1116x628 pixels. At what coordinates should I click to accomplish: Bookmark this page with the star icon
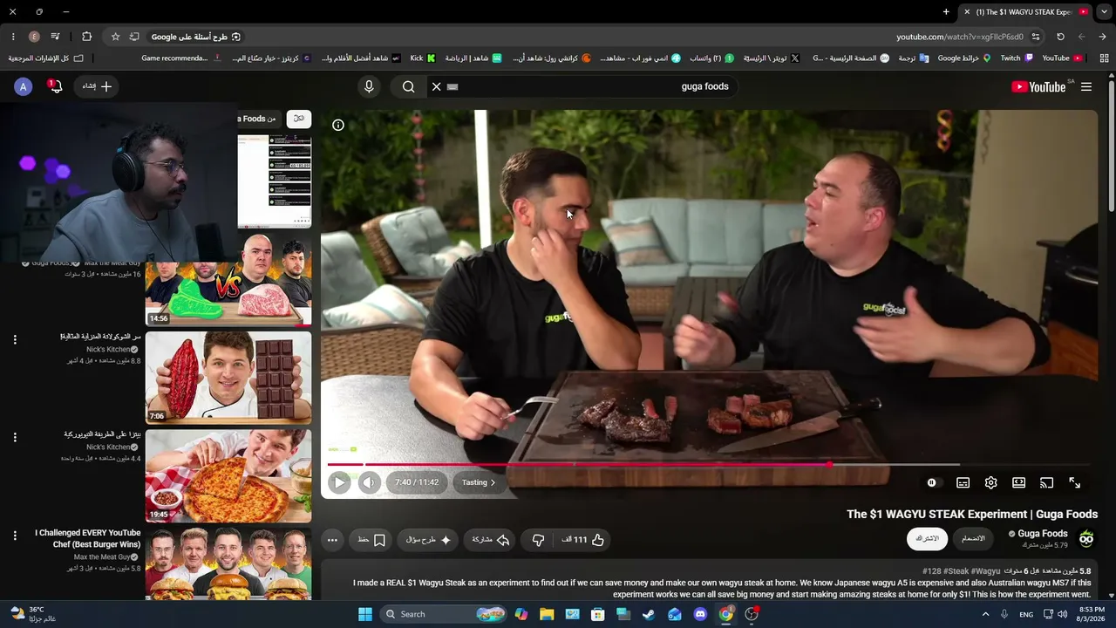[115, 37]
